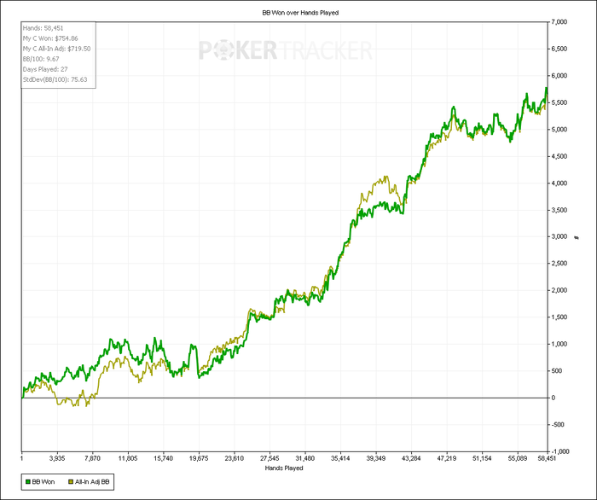This screenshot has width=597, height=500.
Task: Click the olive All-In Adj BB legend swatch
Action: (71, 482)
